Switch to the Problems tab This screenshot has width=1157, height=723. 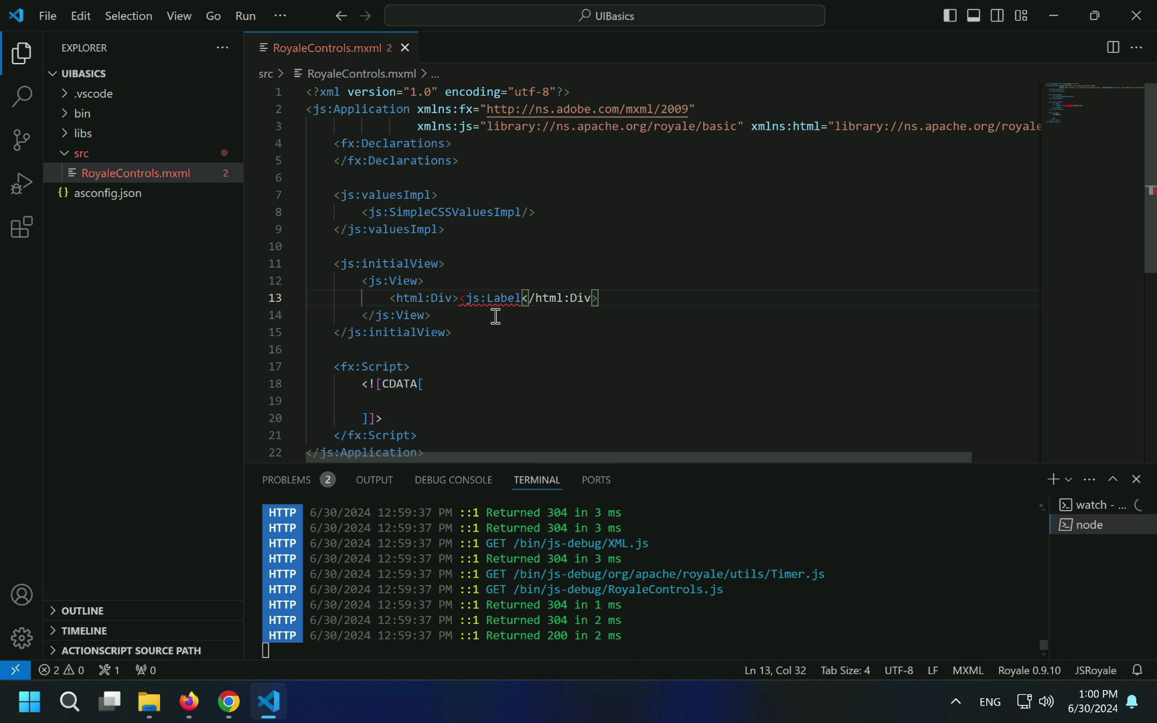(x=298, y=480)
